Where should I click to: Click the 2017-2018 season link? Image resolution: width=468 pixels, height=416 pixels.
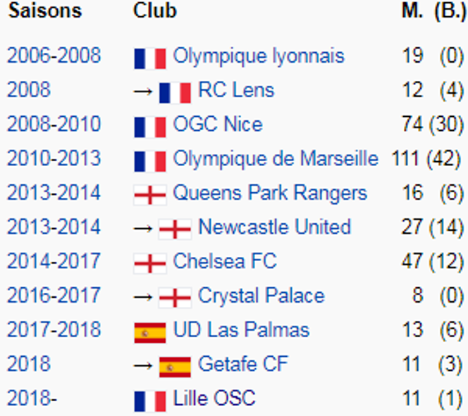pos(54,329)
